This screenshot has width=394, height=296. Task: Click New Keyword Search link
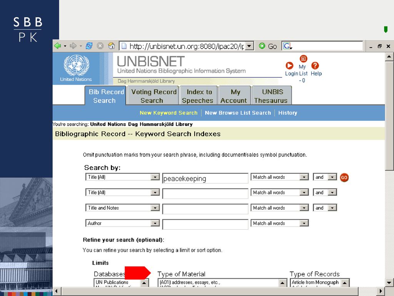tap(169, 113)
